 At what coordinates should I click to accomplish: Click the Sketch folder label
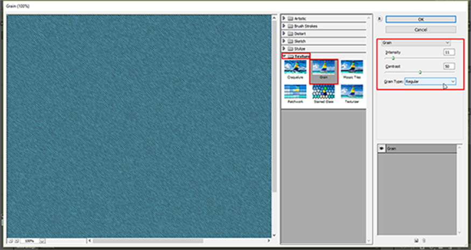300,41
